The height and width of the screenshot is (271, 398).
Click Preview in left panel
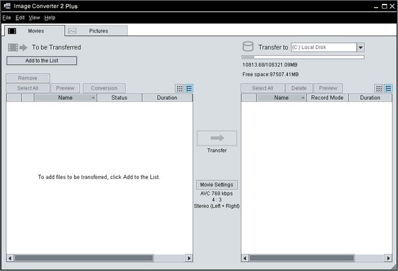65,88
